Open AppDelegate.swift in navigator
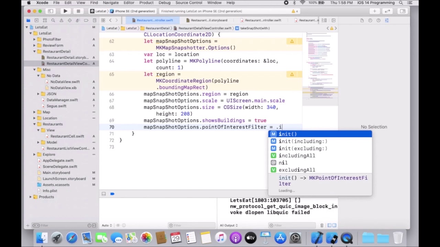 58,161
